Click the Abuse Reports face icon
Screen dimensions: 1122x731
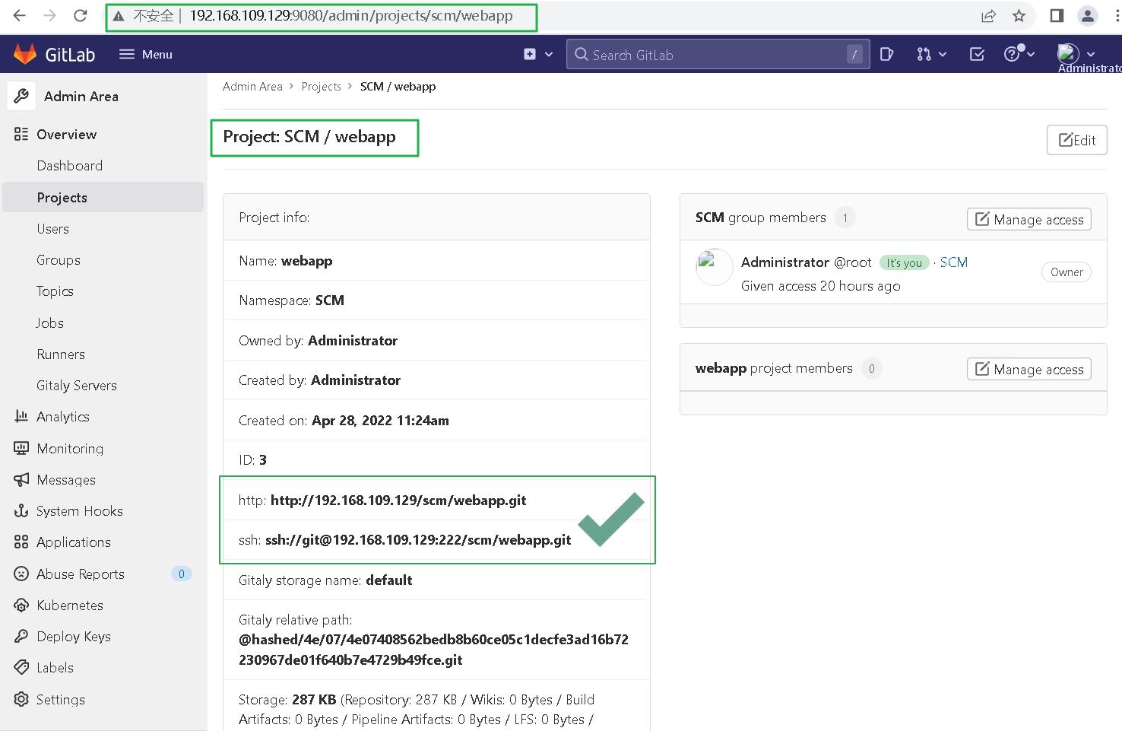tap(21, 574)
